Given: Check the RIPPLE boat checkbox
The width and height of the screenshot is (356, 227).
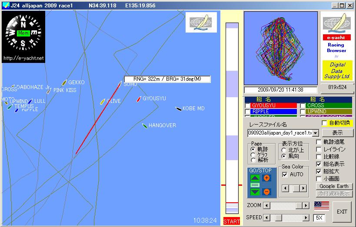Looking at the screenshot, I should click(247, 112).
